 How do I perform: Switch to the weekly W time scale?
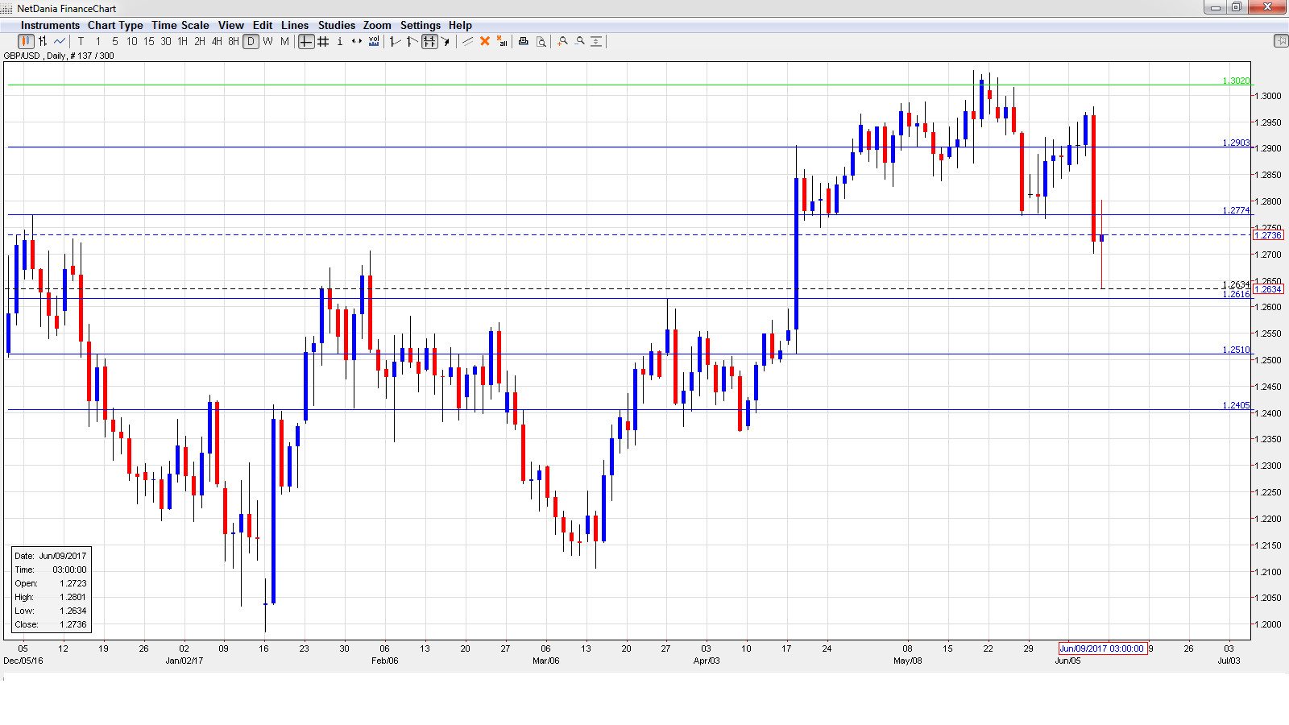[x=267, y=41]
